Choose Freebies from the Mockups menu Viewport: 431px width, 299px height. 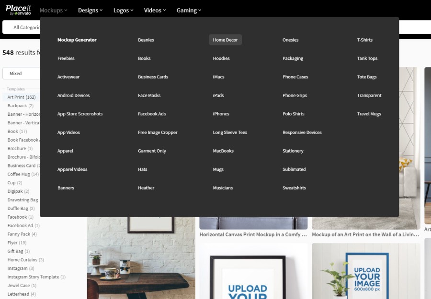pos(66,58)
